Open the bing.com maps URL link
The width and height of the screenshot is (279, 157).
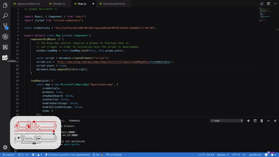(x=114, y=62)
